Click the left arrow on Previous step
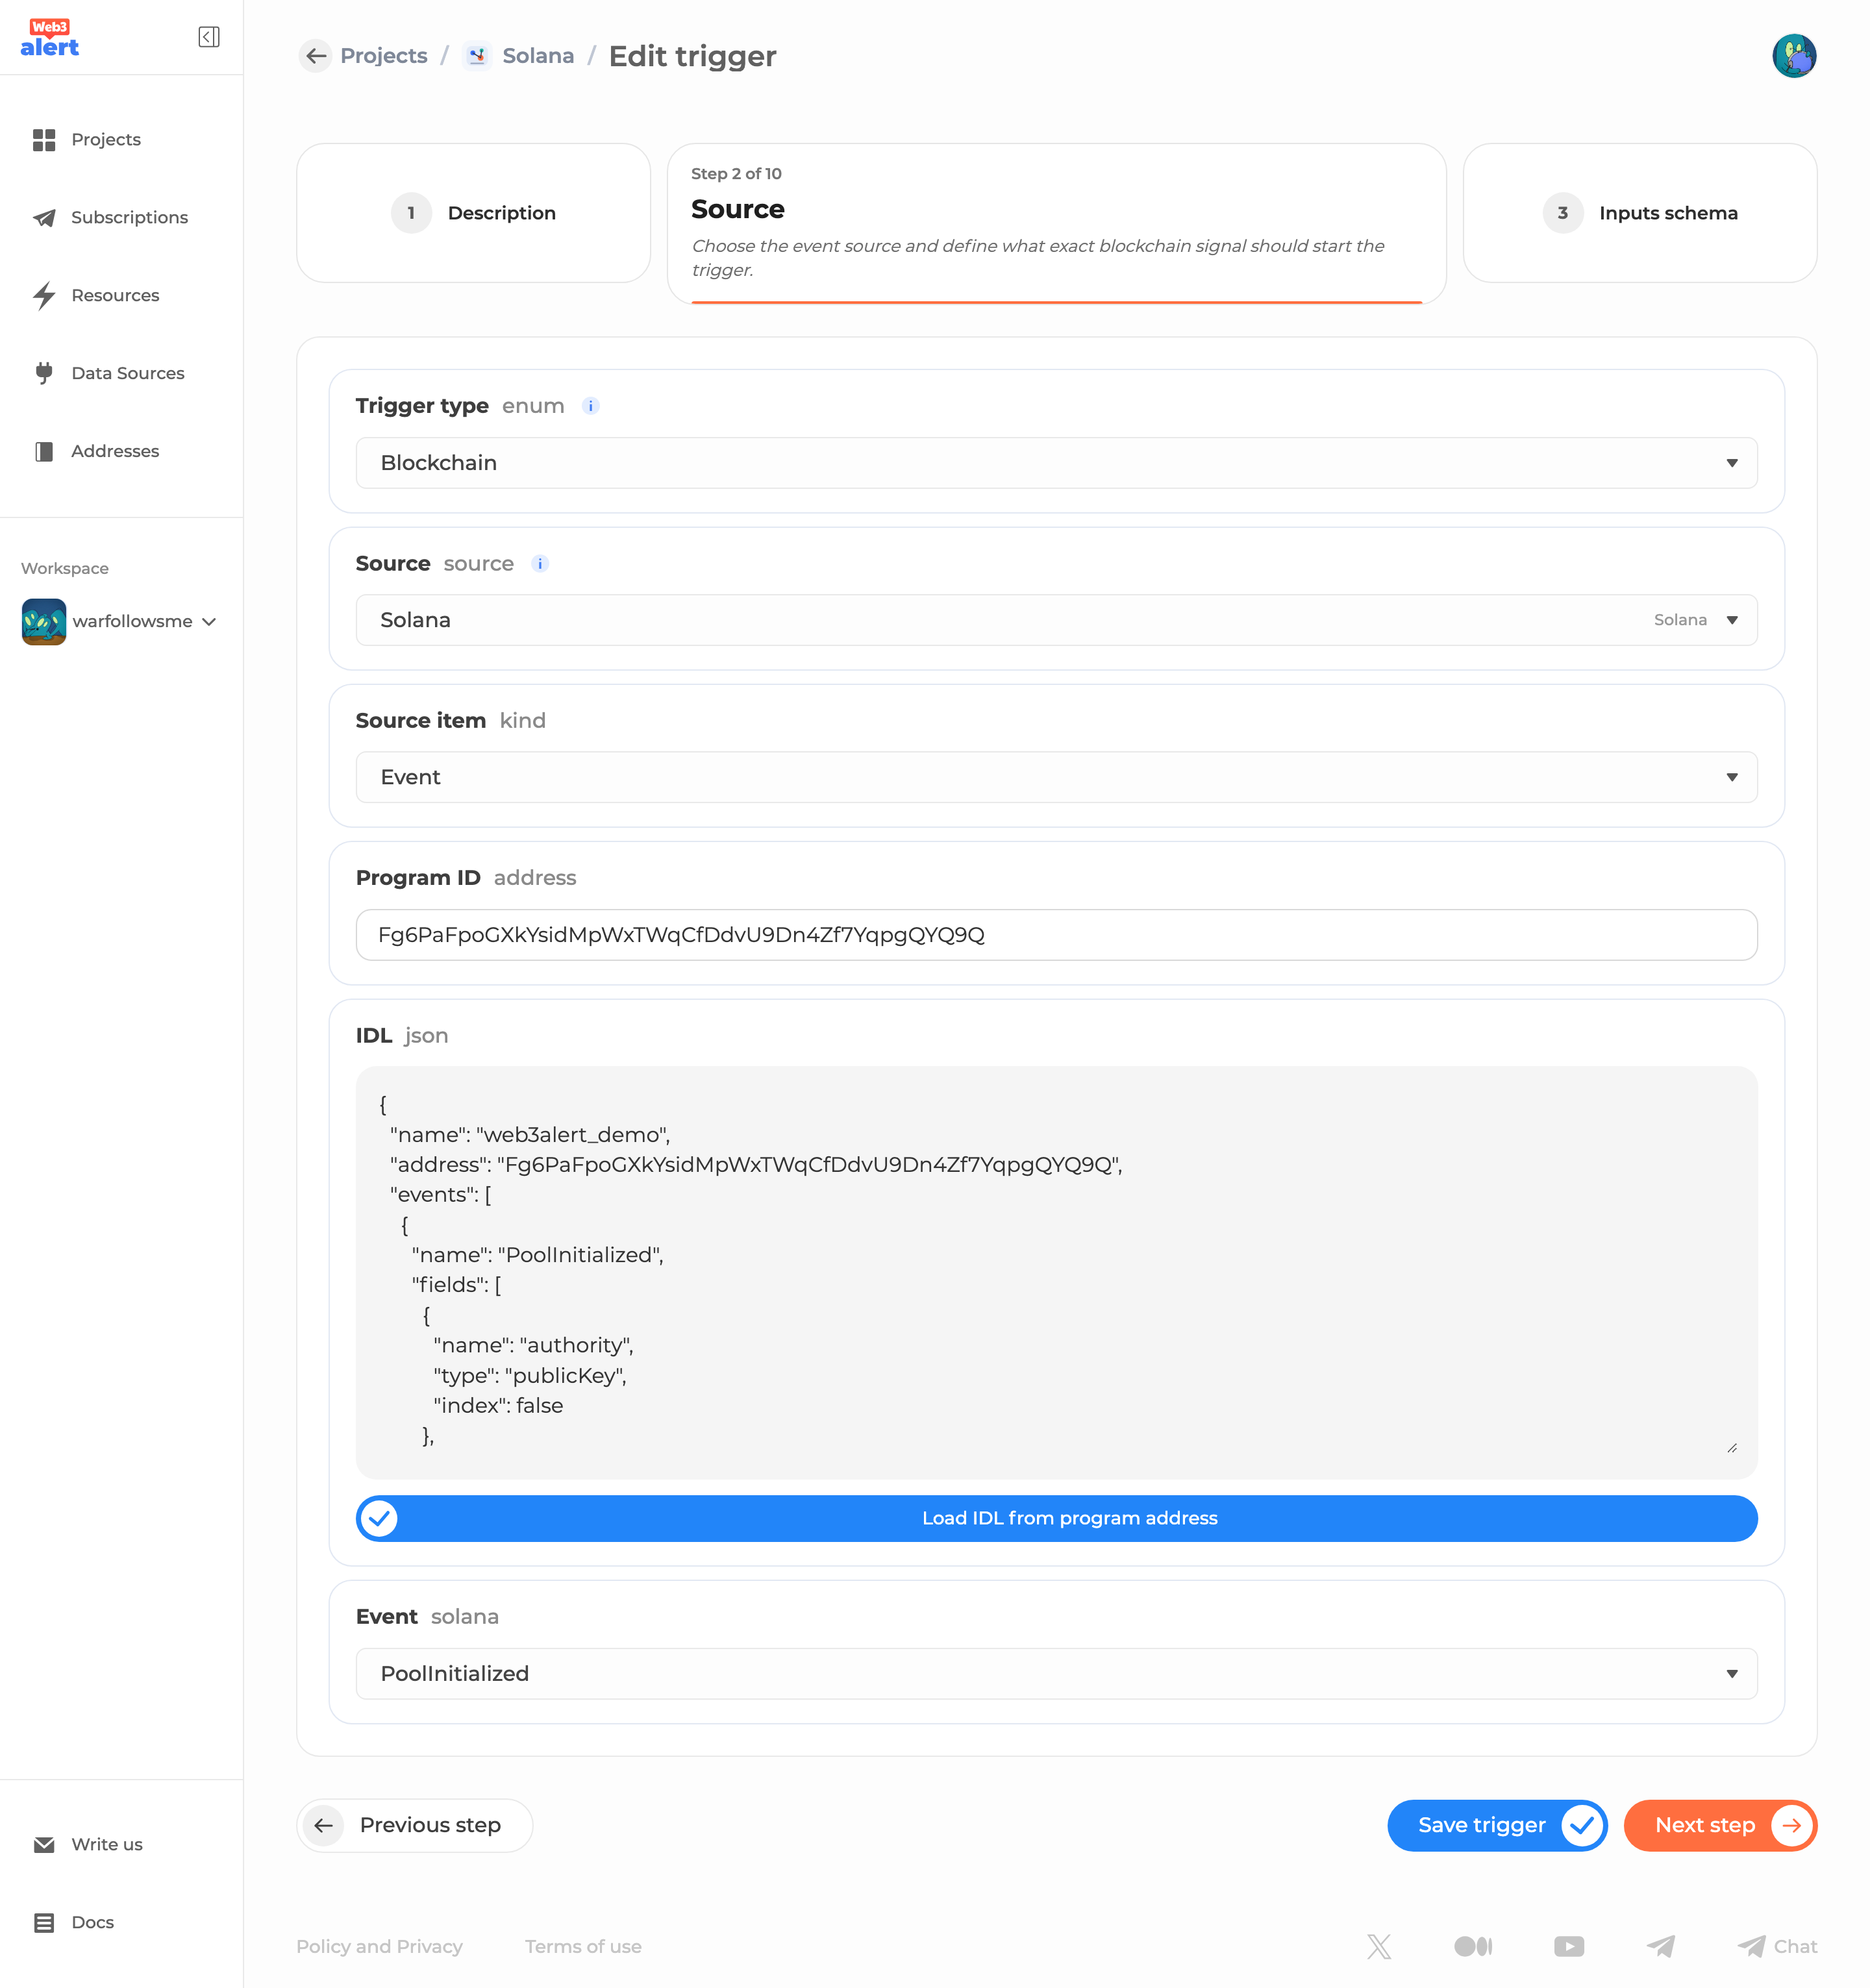1870x1988 pixels. pyautogui.click(x=323, y=1826)
